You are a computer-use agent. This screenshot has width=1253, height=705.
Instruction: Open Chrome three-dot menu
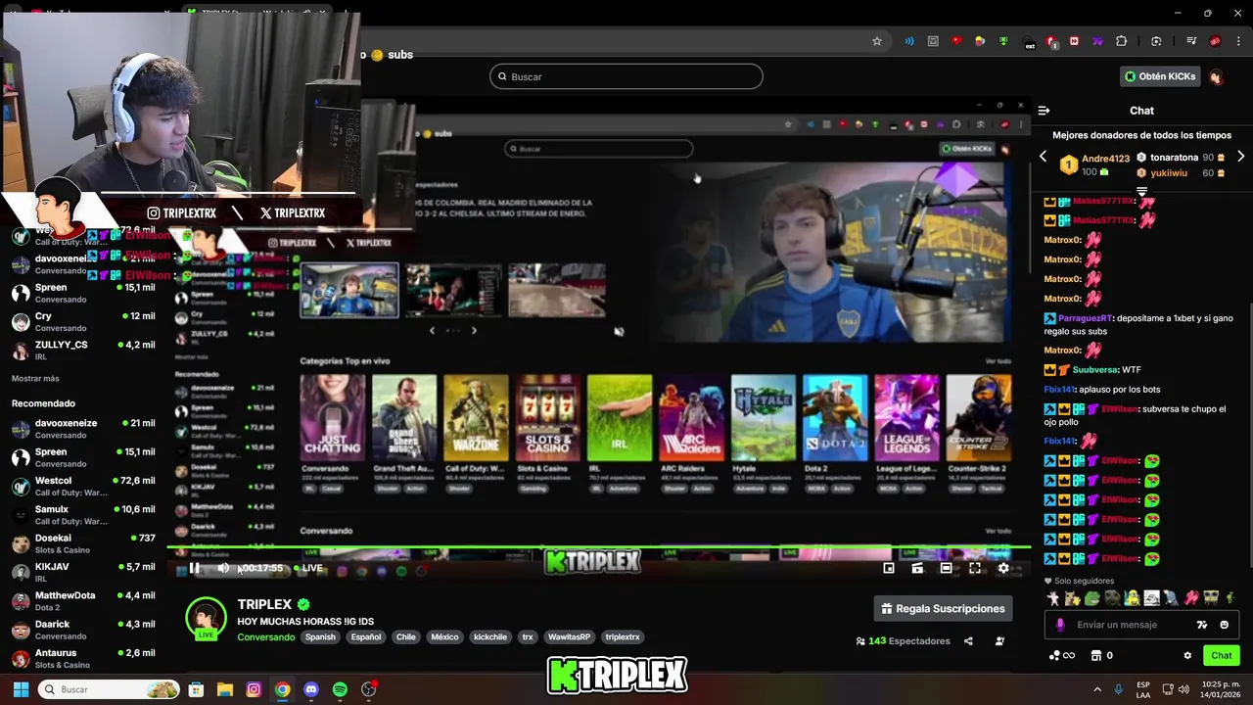click(1238, 41)
